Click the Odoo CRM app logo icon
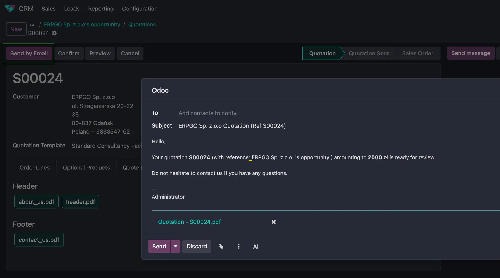The image size is (500, 278). click(x=10, y=9)
